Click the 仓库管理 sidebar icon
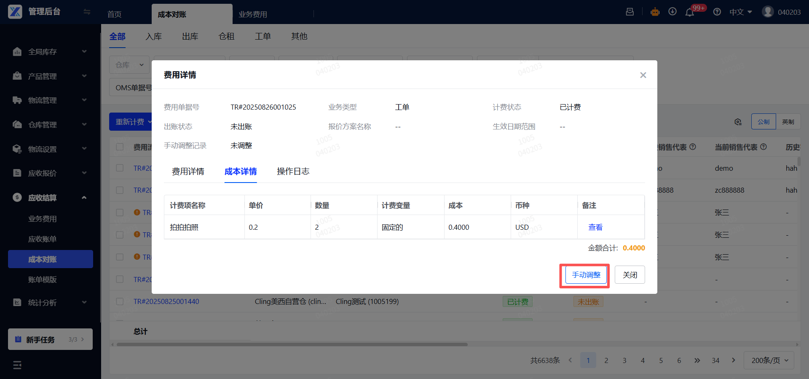This screenshot has height=379, width=809. [17, 124]
